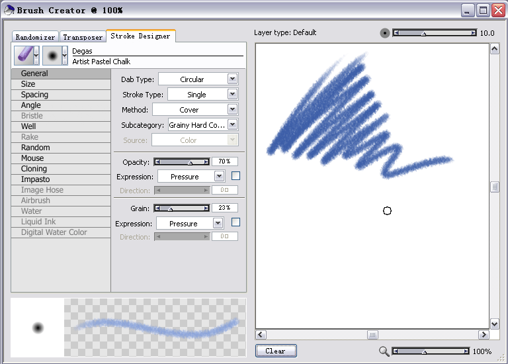
Task: Adjust the brush size slider
Action: point(435,32)
